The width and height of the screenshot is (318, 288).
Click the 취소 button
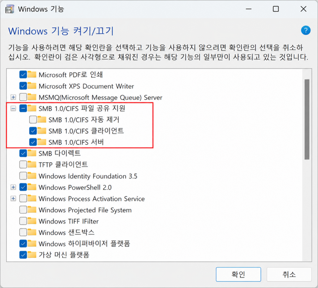pyautogui.click(x=289, y=274)
